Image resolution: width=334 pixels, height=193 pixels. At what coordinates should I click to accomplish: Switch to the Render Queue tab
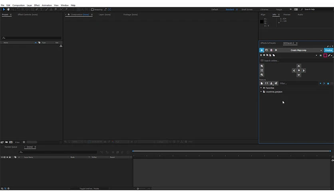[11, 147]
